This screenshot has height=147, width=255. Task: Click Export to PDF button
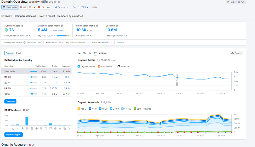pos(236,2)
